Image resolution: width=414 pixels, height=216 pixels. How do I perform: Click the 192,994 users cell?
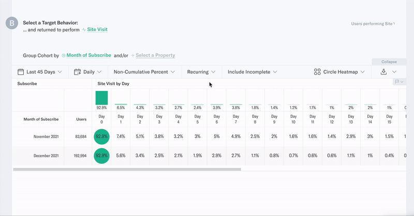(80, 156)
